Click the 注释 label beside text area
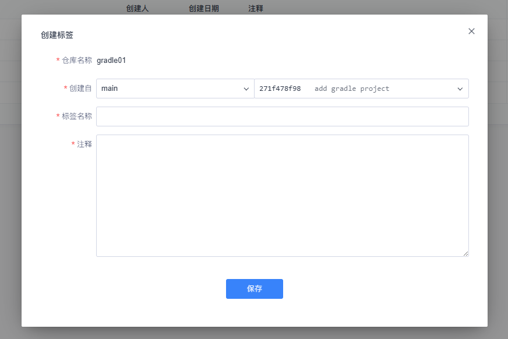Viewport: 508px width, 339px height. 84,144
